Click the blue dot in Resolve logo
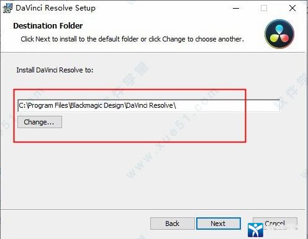 click(x=279, y=28)
